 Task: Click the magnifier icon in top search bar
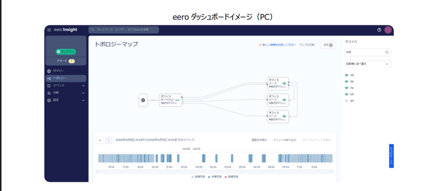pyautogui.click(x=93, y=30)
